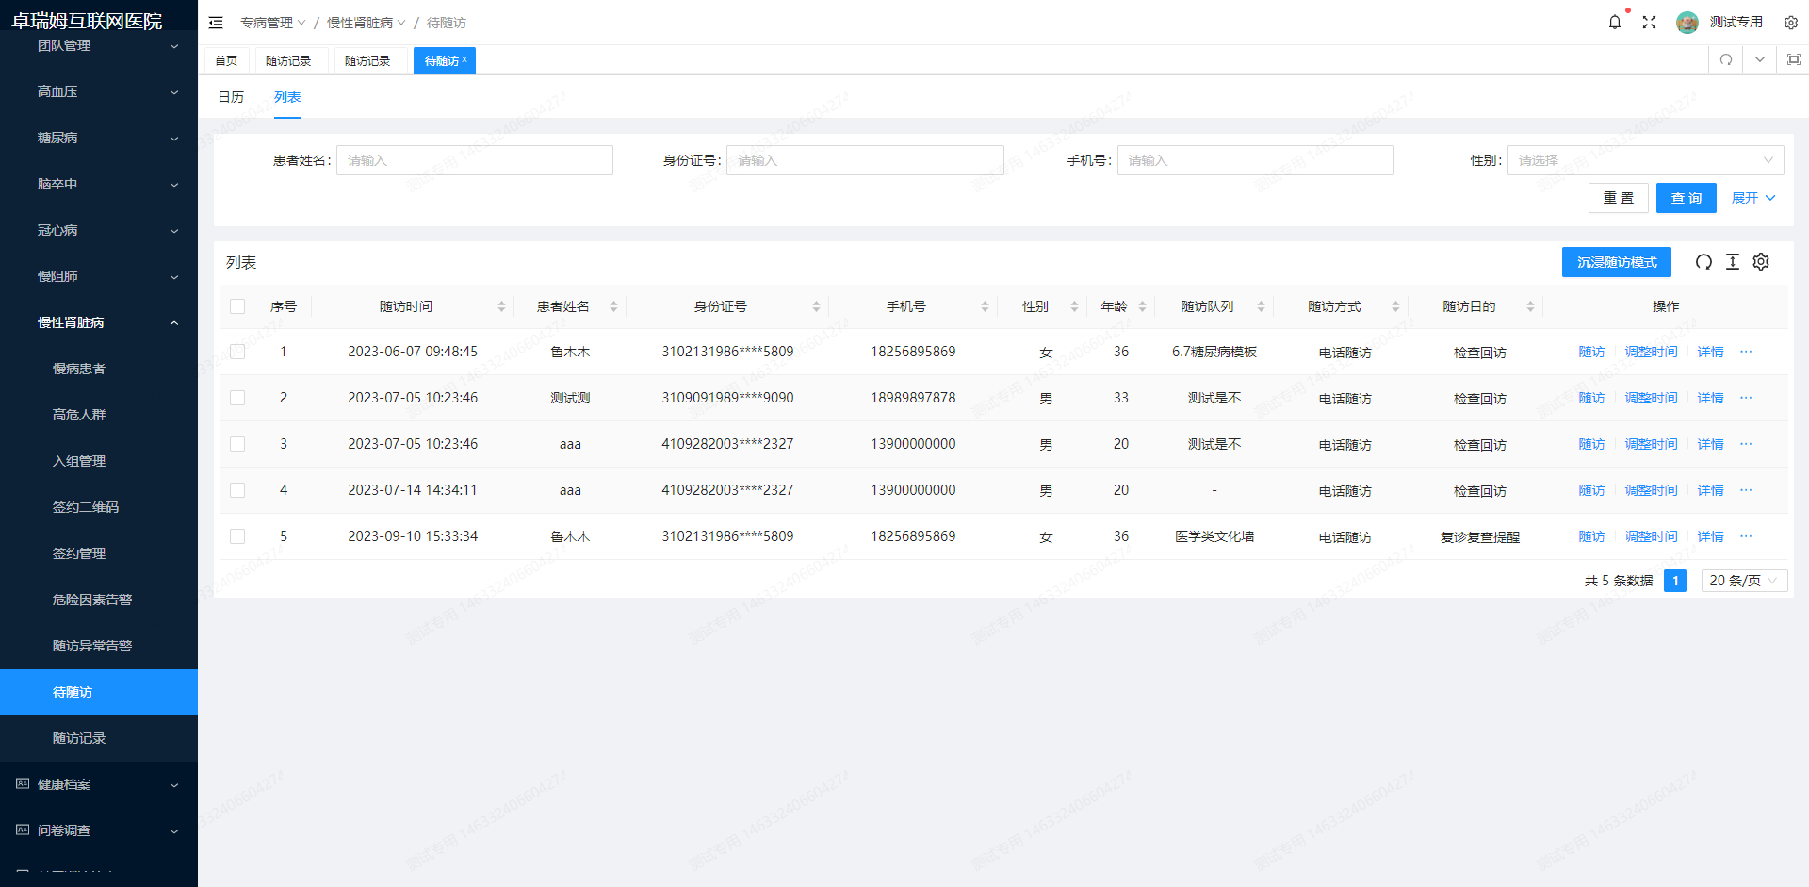Maximize content area icon in tab bar

pos(1794,59)
